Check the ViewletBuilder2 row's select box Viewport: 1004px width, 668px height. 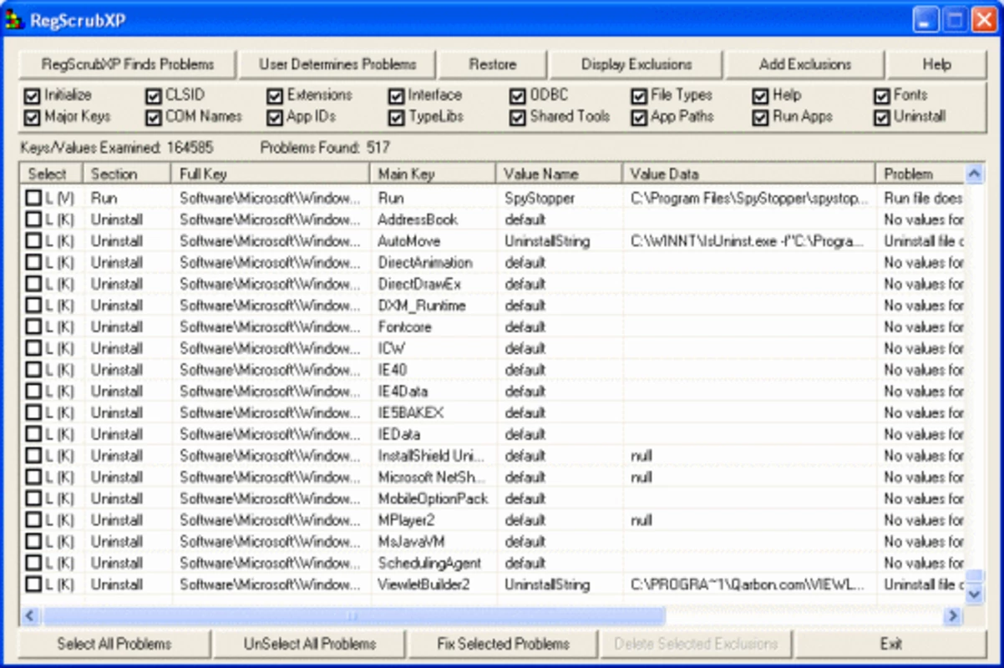[x=33, y=584]
